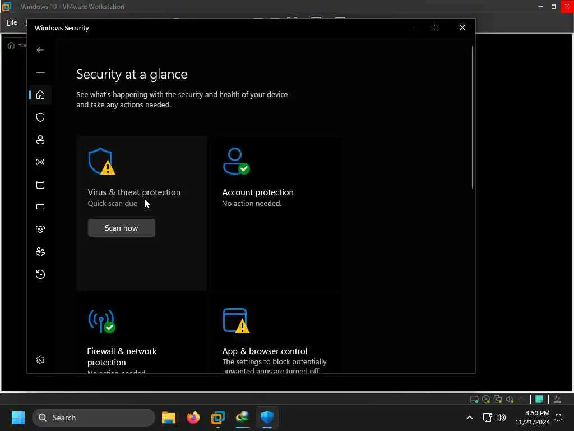The image size is (574, 431).
Task: Click Scan now button
Action: coord(122,228)
